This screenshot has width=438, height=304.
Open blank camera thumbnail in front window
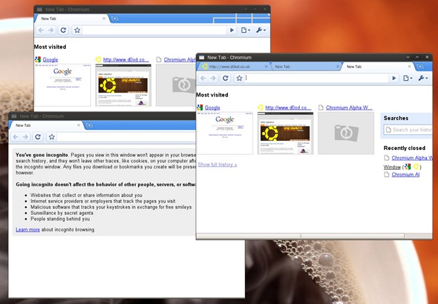coord(346,133)
